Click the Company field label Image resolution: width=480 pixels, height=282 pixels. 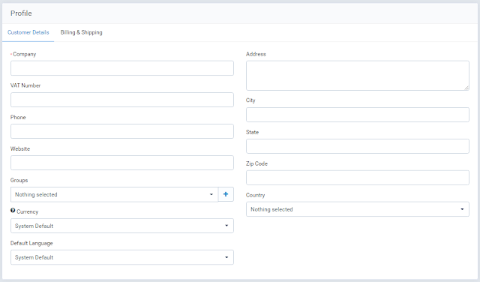(25, 54)
